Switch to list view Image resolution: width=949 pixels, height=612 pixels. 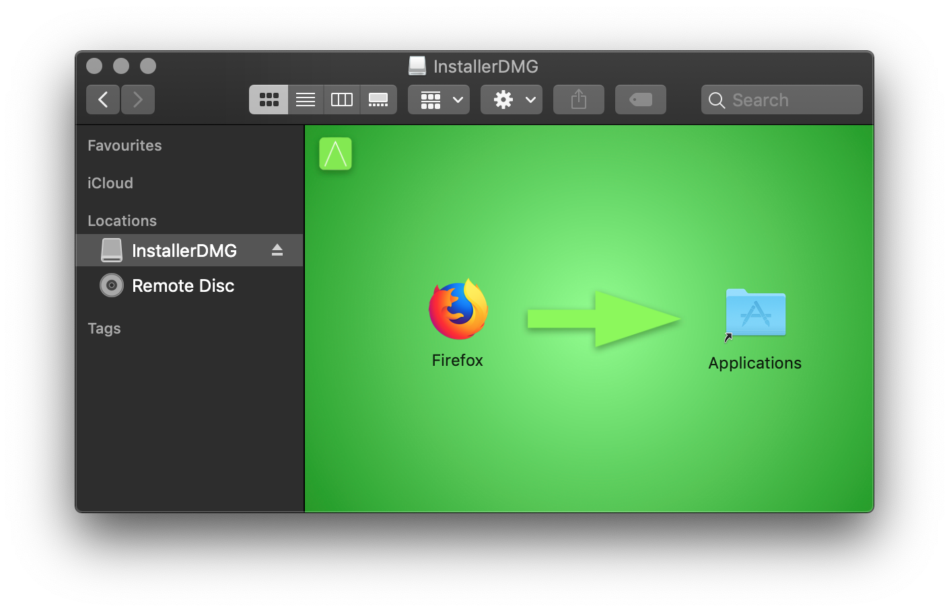point(306,100)
